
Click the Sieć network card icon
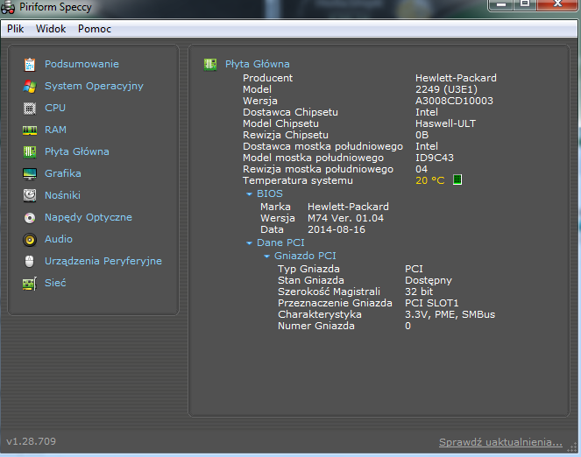30,284
